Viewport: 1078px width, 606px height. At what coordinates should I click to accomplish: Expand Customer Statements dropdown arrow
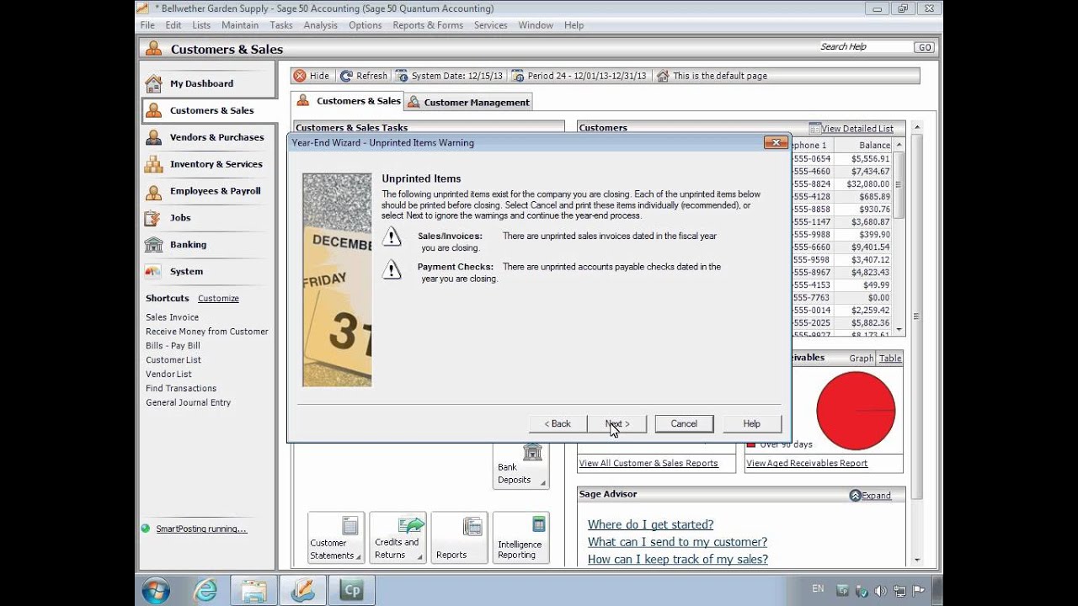(x=358, y=557)
